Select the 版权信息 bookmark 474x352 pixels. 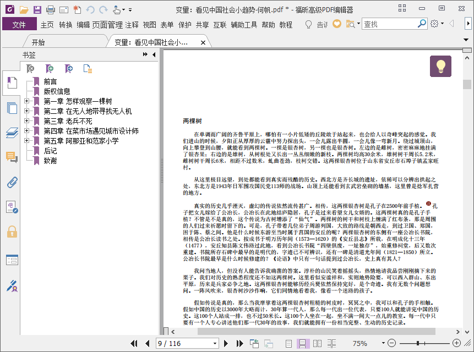(57, 91)
